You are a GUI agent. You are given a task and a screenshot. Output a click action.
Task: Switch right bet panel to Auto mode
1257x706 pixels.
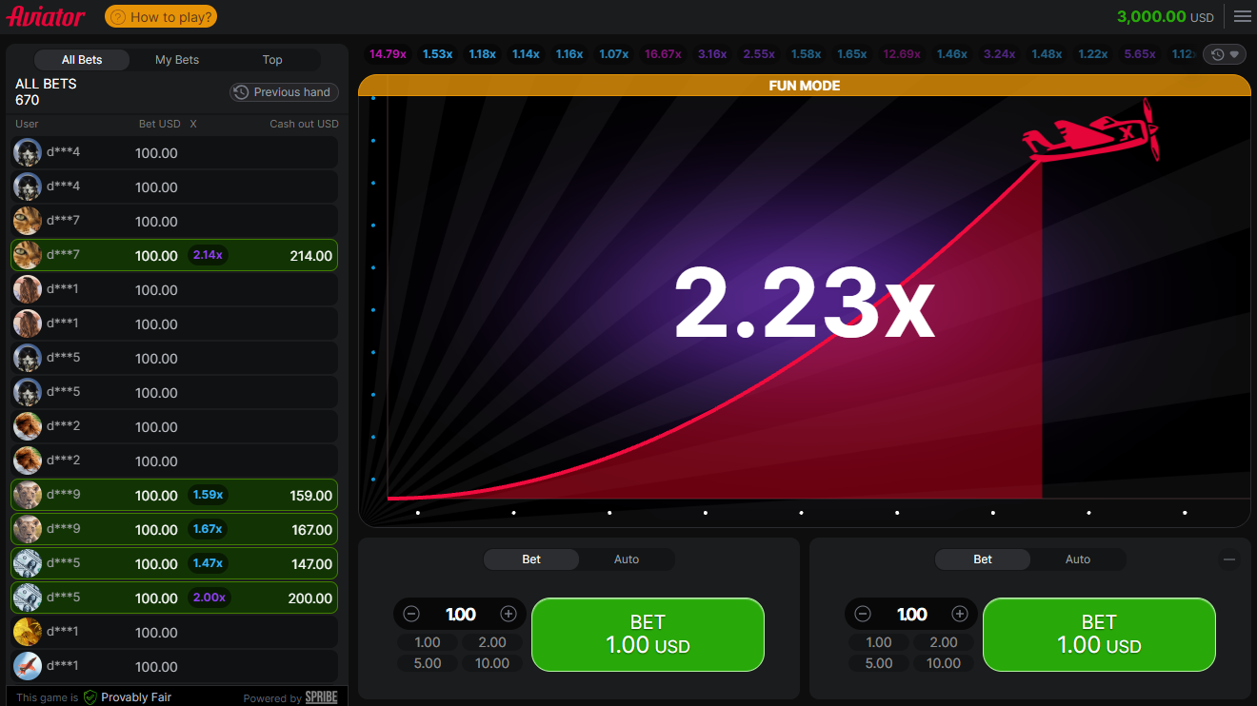point(1078,559)
